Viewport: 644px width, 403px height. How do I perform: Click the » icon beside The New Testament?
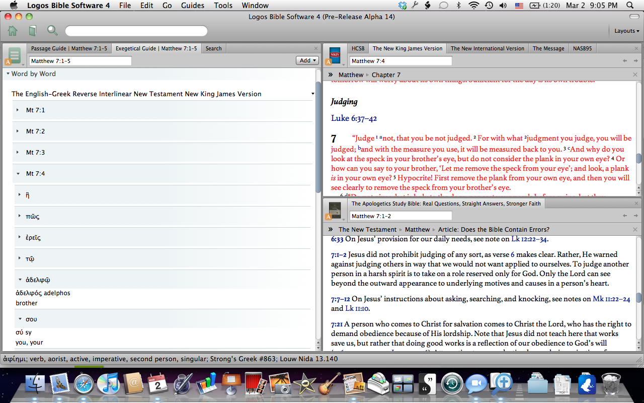click(x=331, y=229)
